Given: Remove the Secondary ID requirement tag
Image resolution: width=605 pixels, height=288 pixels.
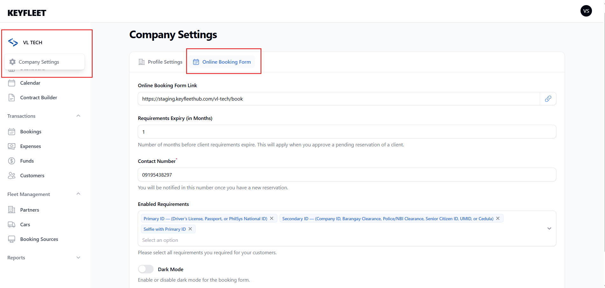Looking at the screenshot, I should point(498,218).
